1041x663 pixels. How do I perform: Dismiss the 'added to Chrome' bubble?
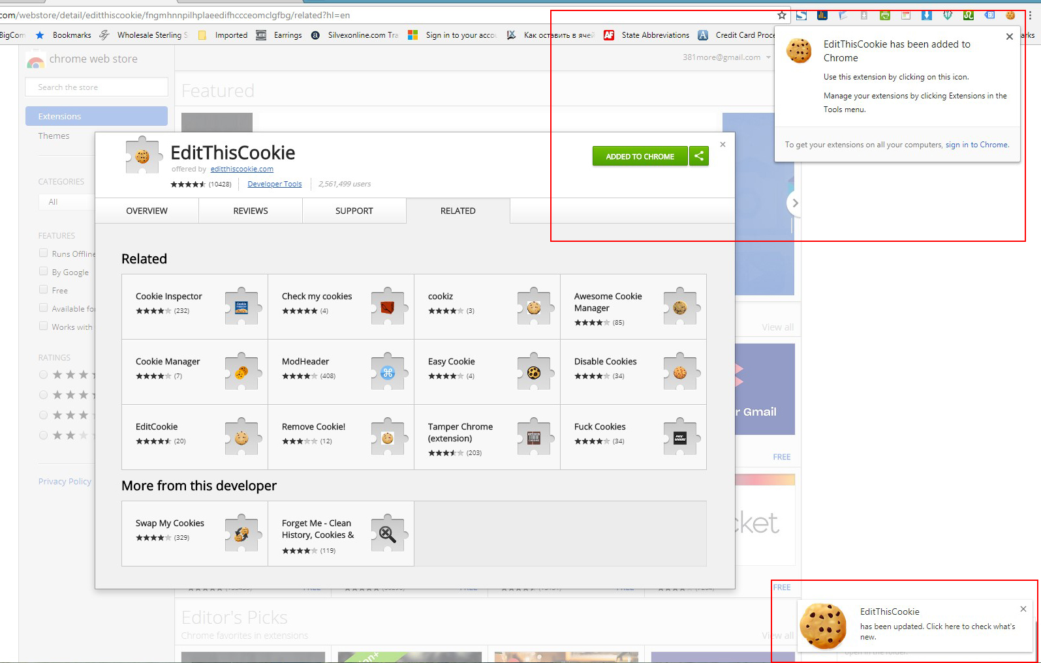coord(1010,37)
